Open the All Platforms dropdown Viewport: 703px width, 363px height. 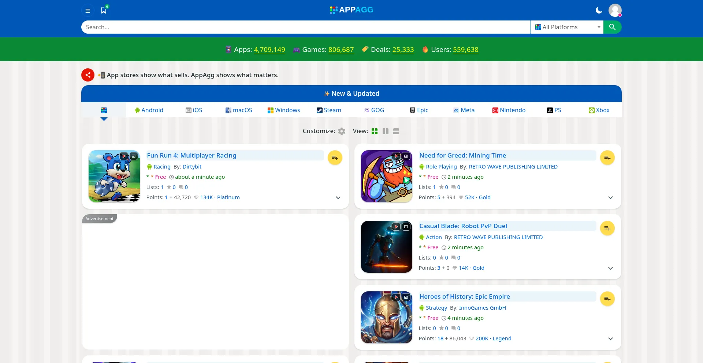pyautogui.click(x=567, y=27)
